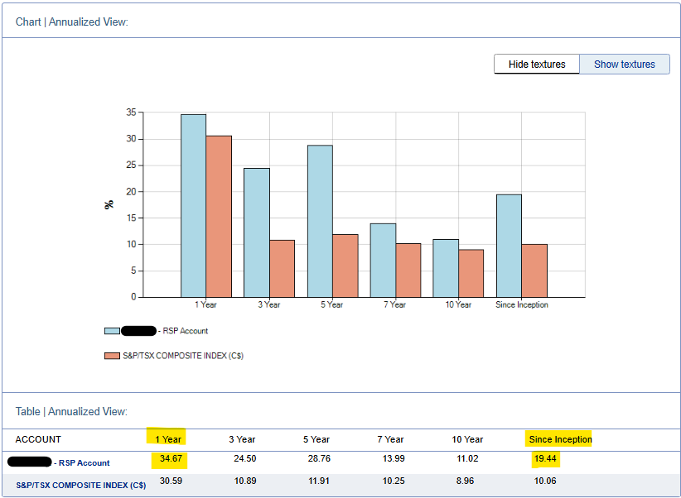Click the blue Since Inception RSP bar
This screenshot has height=498, width=681.
tap(509, 246)
